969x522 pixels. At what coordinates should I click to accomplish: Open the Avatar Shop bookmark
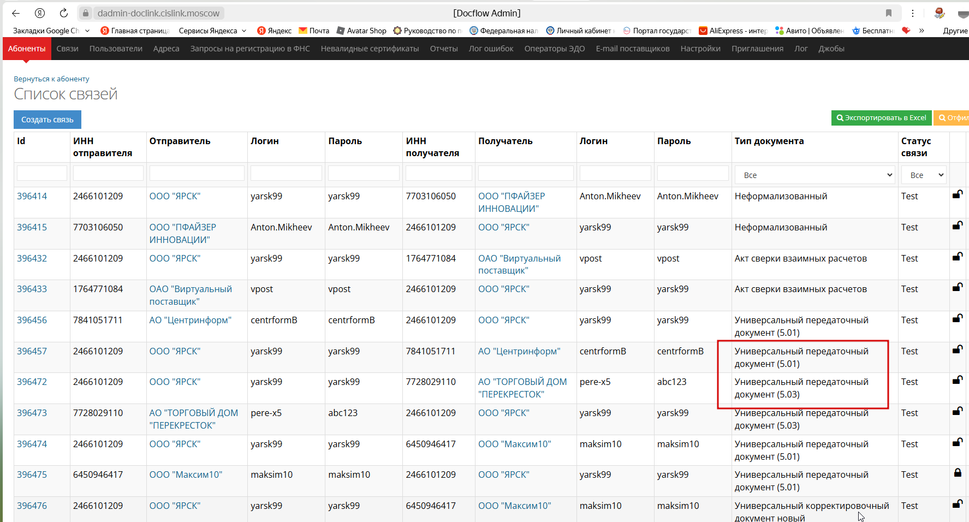click(361, 31)
